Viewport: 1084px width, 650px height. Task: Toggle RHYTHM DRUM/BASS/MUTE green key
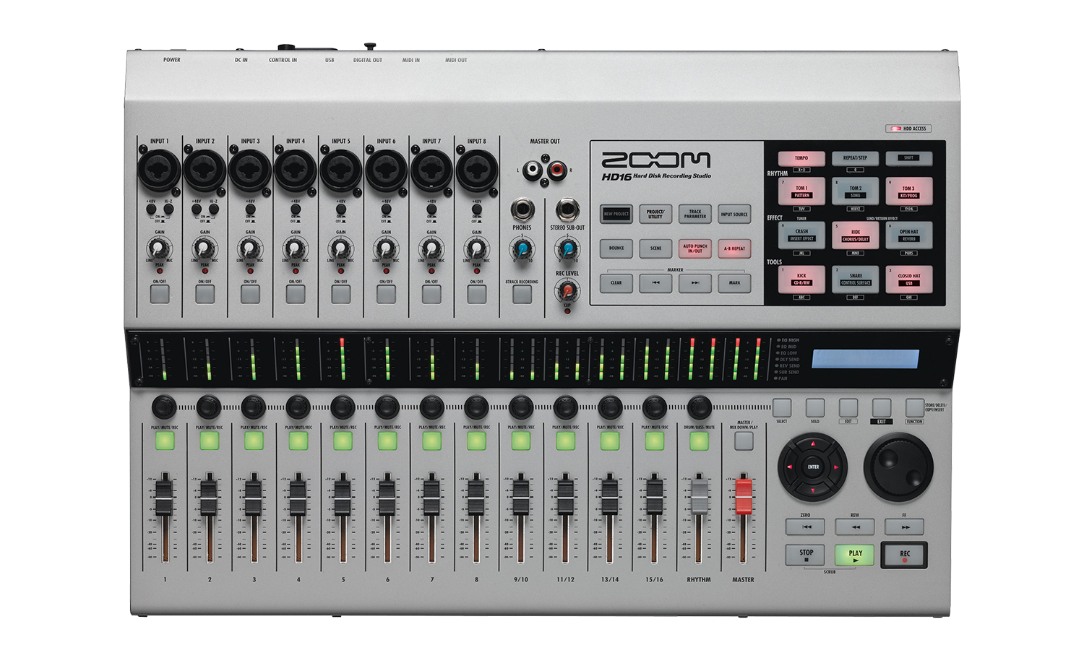point(699,441)
